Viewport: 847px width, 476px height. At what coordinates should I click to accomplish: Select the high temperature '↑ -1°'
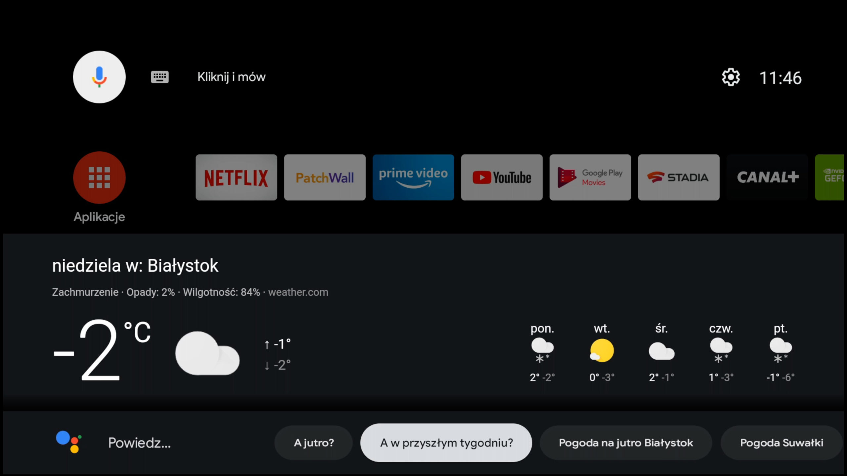click(x=277, y=344)
